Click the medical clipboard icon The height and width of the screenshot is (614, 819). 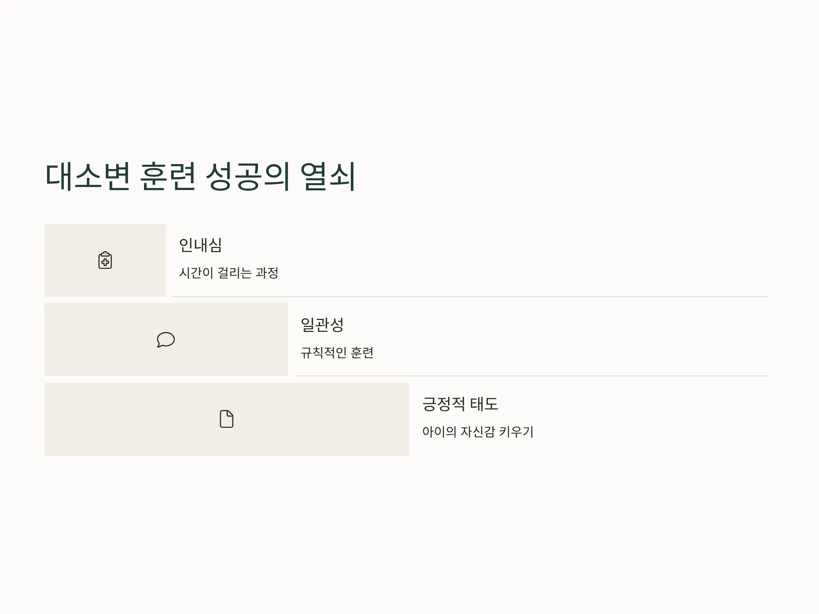pos(105,260)
